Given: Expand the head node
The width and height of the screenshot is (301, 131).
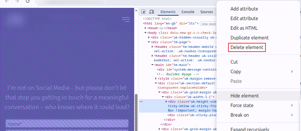Looking at the screenshot, I should tap(145, 28).
